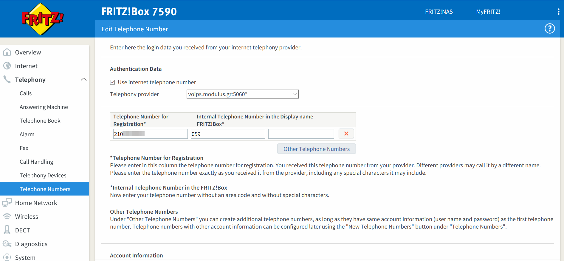
Task: Open the Alarm submenu
Action: pyautogui.click(x=27, y=135)
